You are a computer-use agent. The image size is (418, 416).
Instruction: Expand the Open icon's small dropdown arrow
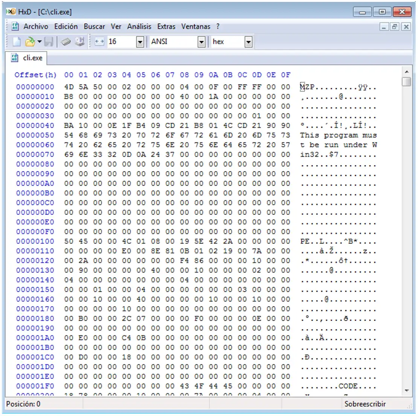point(40,41)
